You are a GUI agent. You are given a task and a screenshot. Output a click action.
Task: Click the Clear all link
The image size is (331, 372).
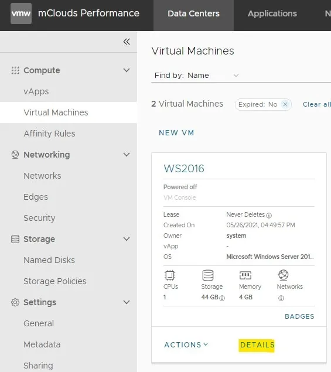(316, 104)
